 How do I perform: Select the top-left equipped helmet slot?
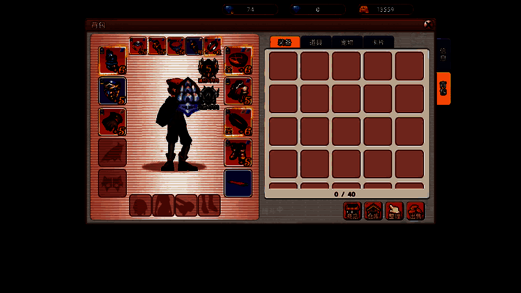(112, 60)
